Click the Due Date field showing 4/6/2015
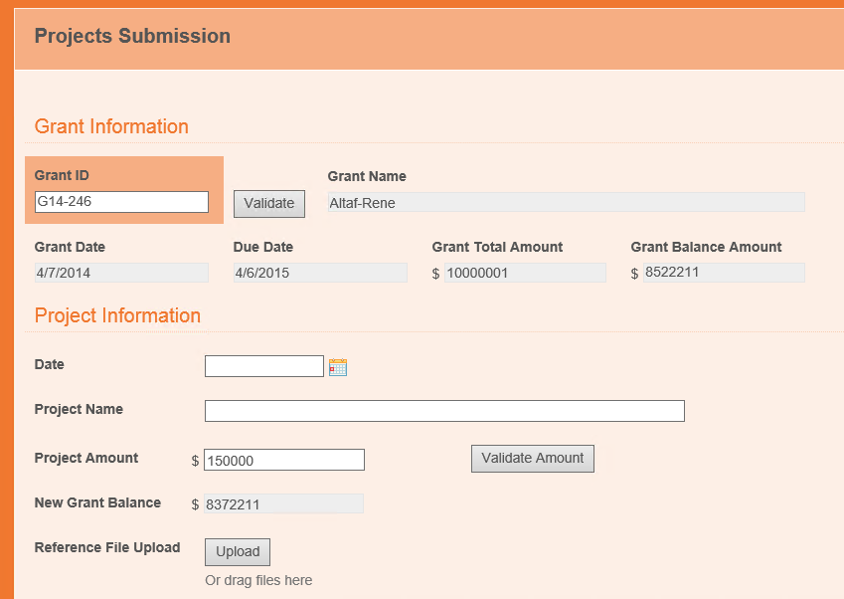 pos(320,273)
